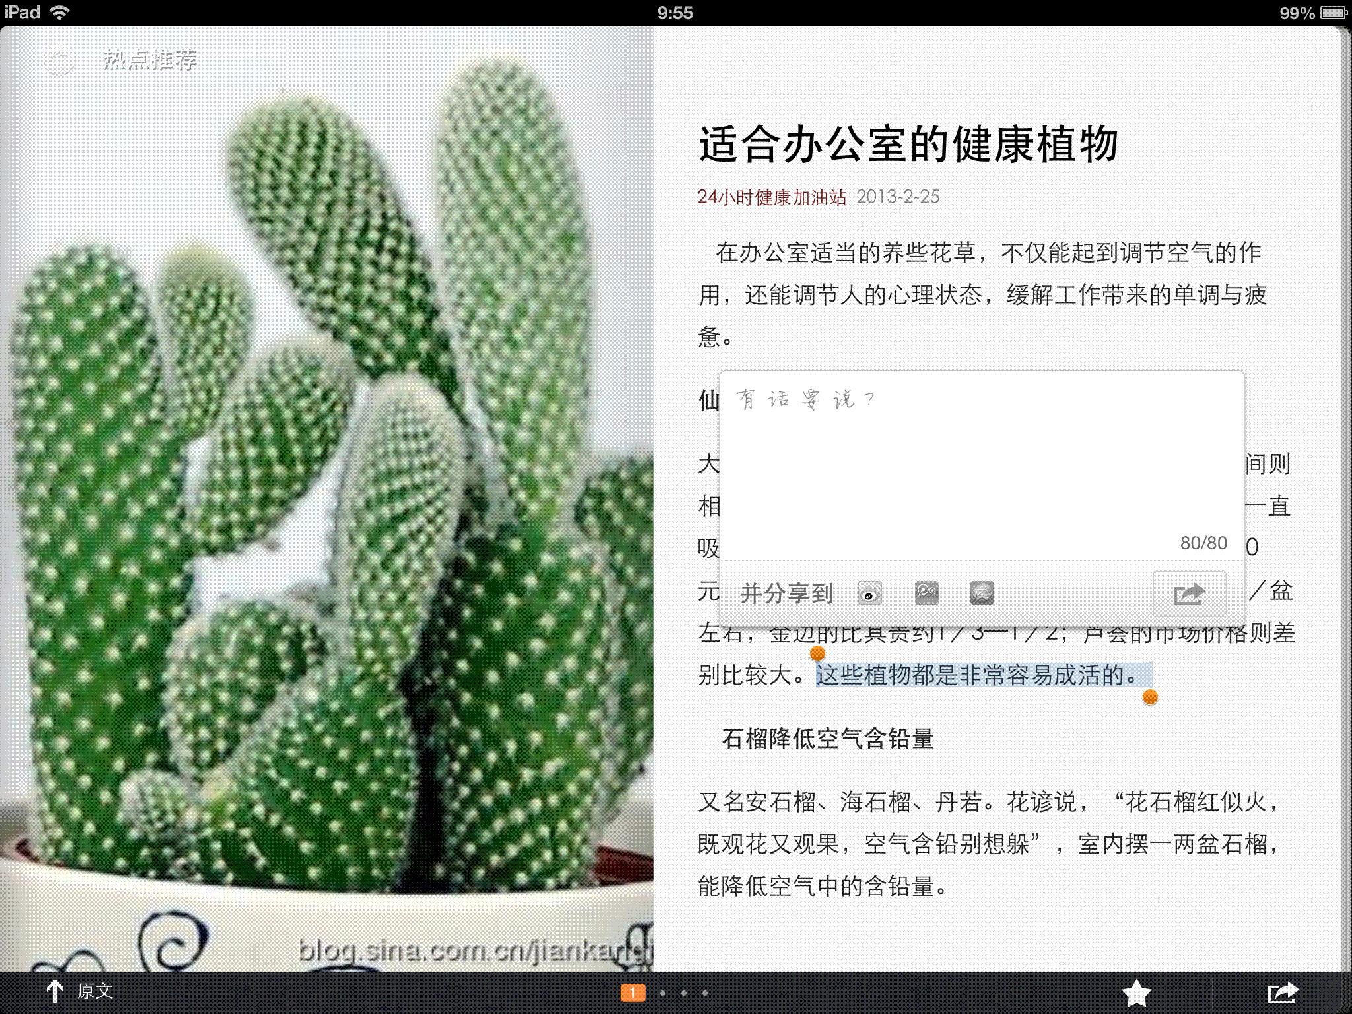Toggle the third share-to service icon
1352x1014 pixels.
click(982, 593)
